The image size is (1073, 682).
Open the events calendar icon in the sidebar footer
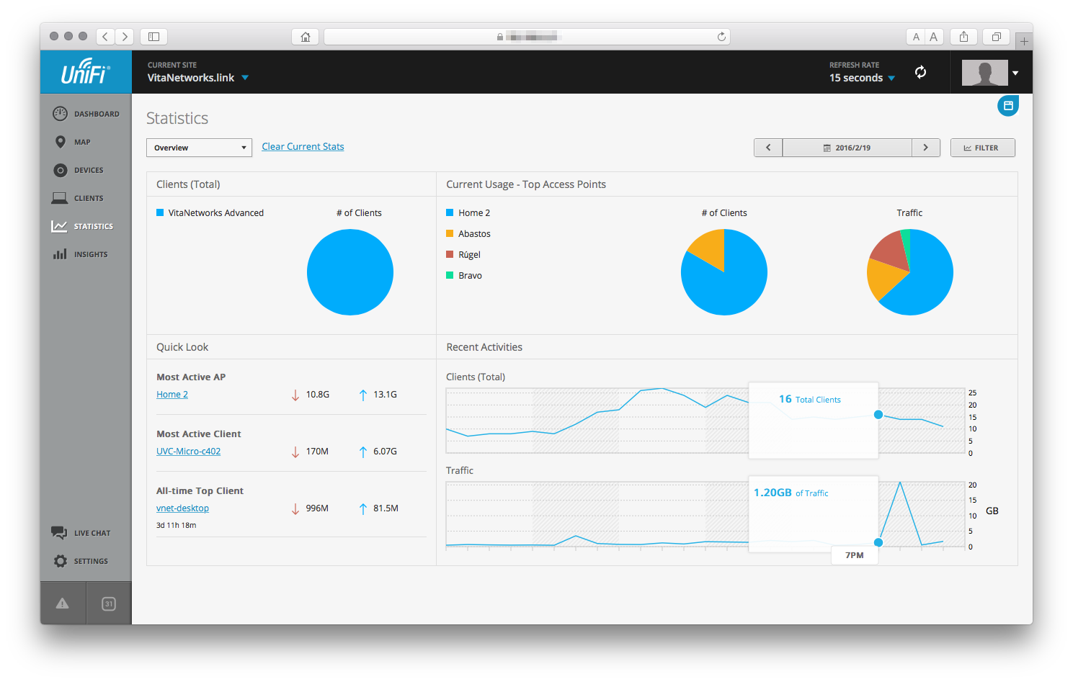coord(109,604)
